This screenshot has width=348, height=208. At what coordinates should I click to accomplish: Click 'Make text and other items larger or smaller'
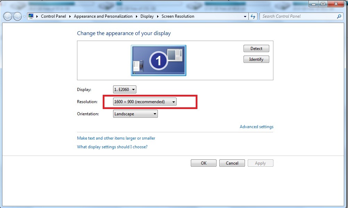[x=116, y=138]
